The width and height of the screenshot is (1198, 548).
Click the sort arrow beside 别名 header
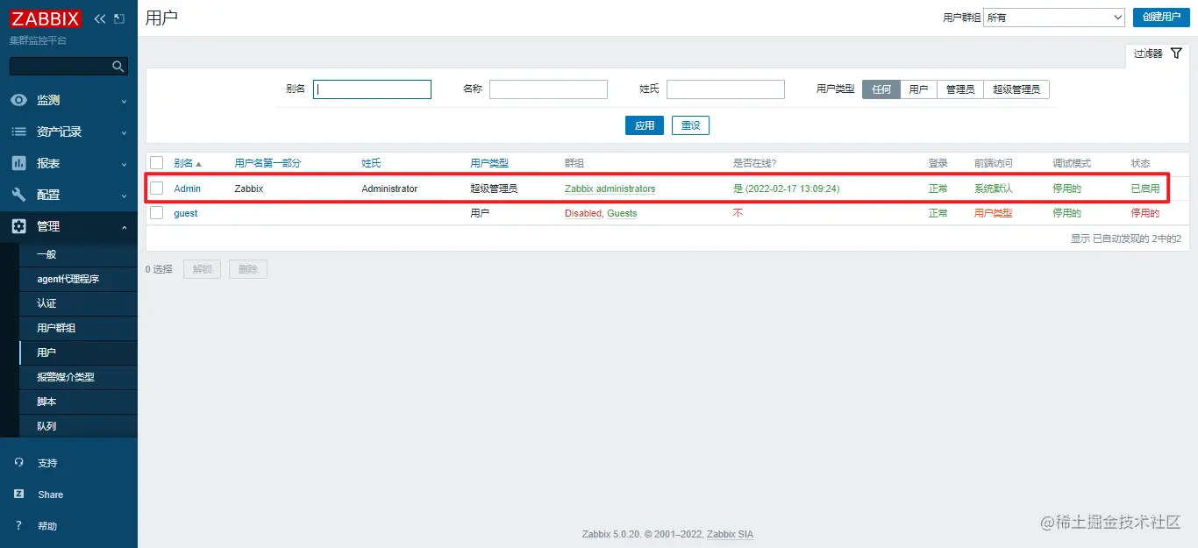pos(198,164)
